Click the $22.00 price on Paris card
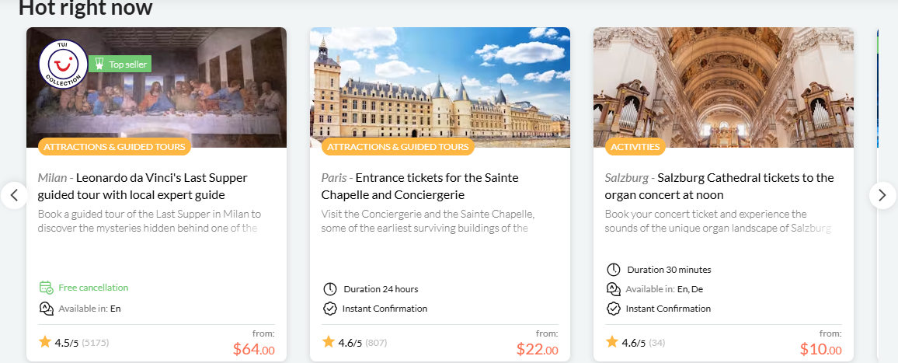Screen dimensions: 898x363 click(x=537, y=349)
